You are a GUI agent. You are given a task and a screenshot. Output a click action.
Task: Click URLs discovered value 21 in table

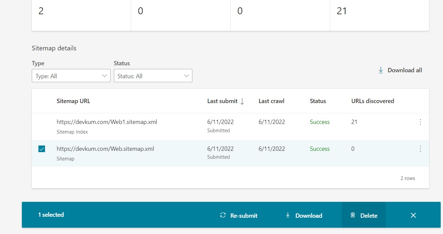(354, 122)
